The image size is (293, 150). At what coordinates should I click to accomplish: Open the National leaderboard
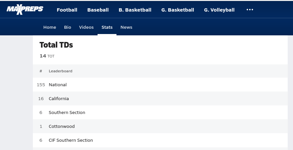point(58,85)
